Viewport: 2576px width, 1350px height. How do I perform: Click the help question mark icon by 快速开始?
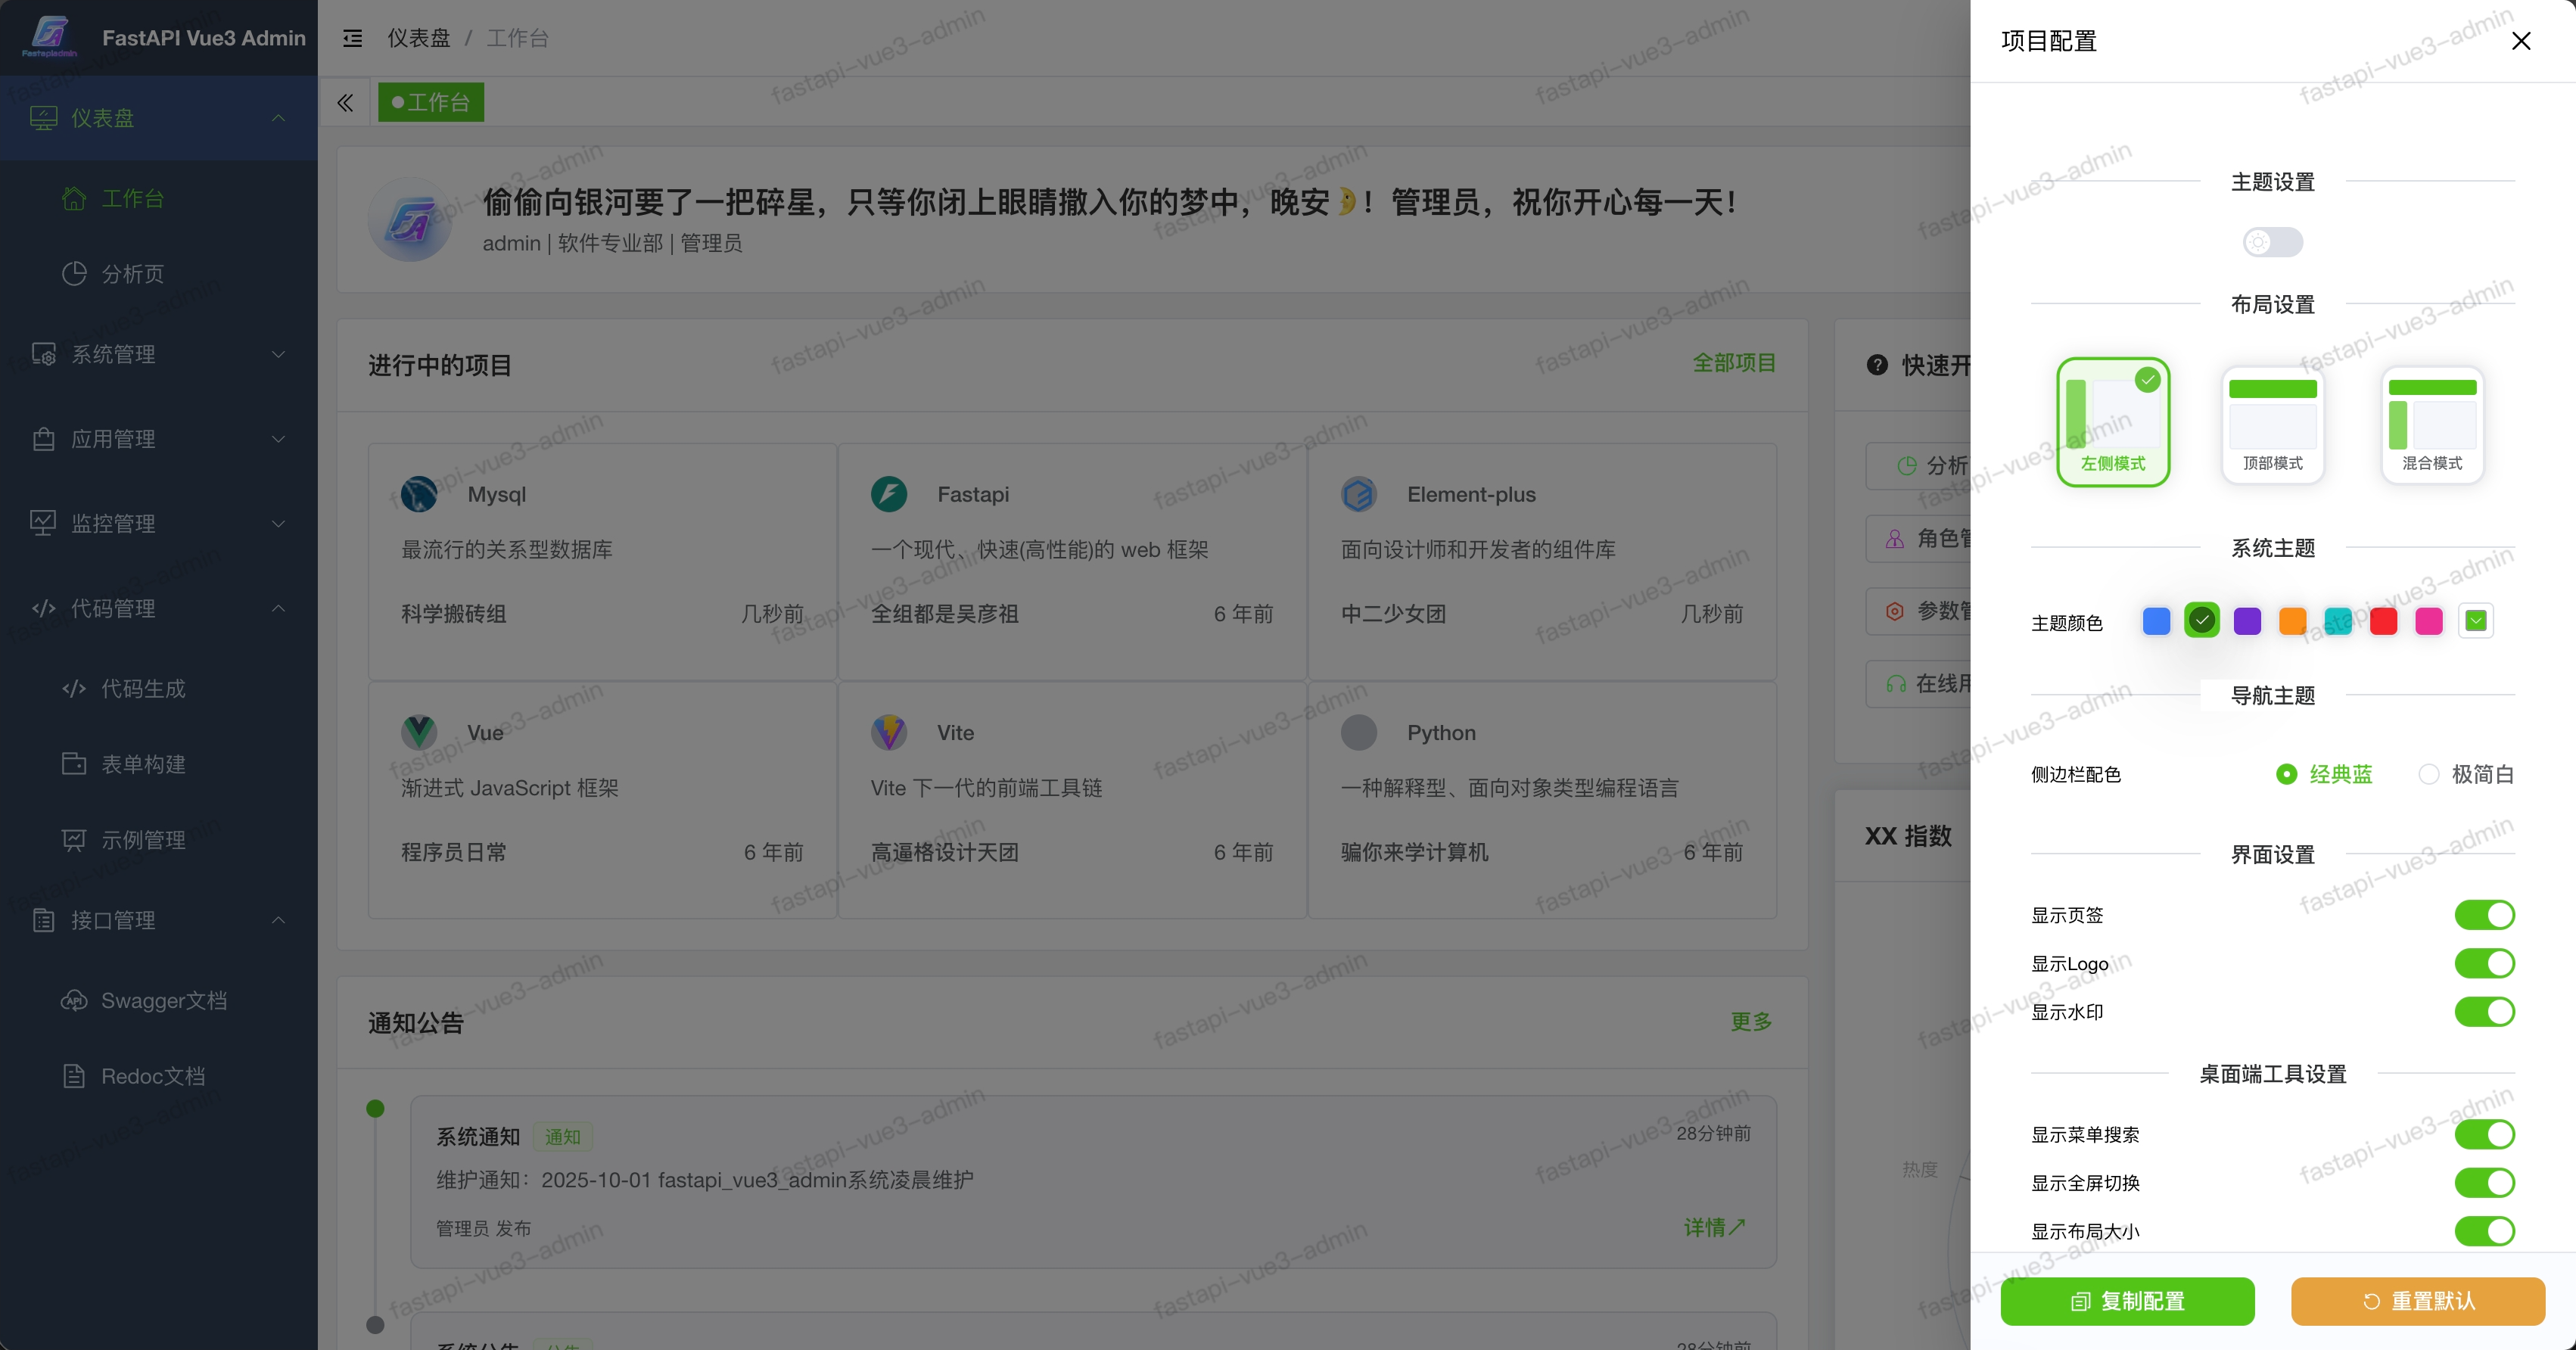[x=1877, y=365]
